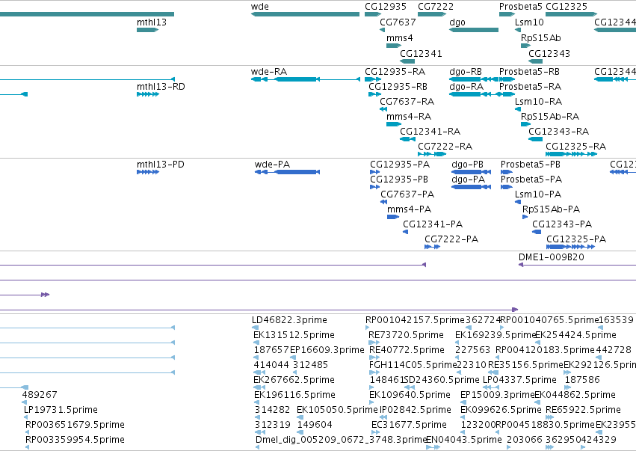Select the RpS15Ab-PA protein label

click(x=552, y=209)
